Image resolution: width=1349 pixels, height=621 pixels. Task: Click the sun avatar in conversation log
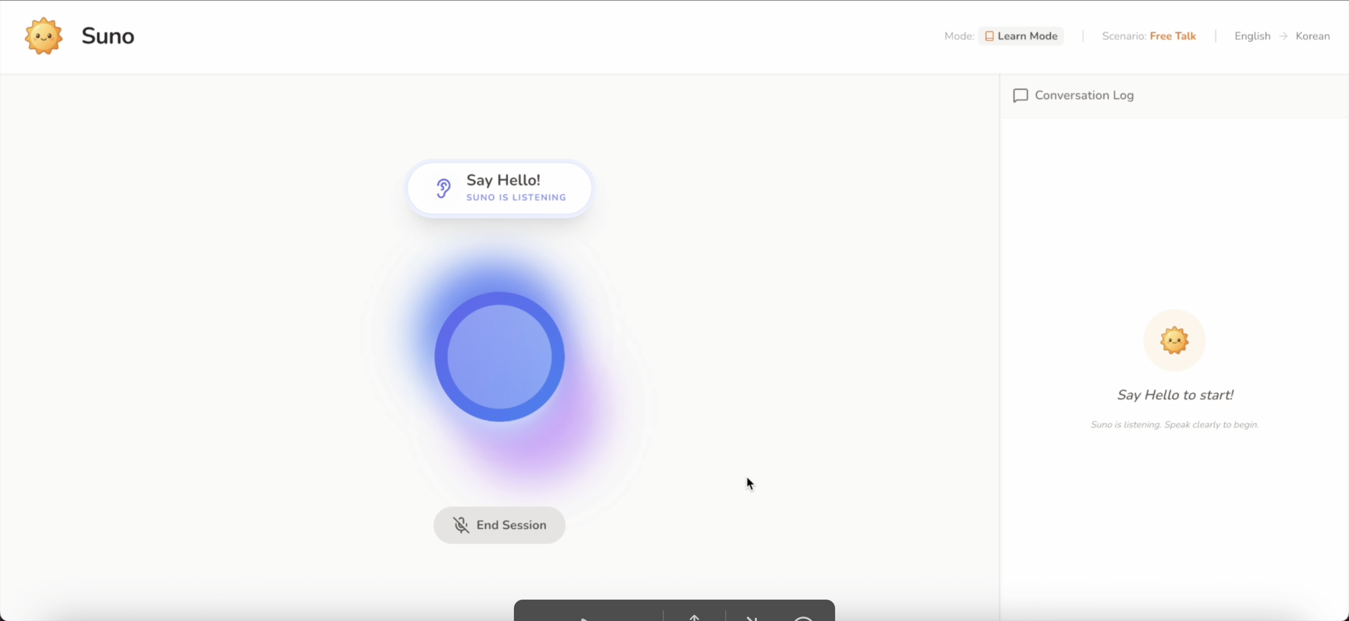[x=1174, y=340]
